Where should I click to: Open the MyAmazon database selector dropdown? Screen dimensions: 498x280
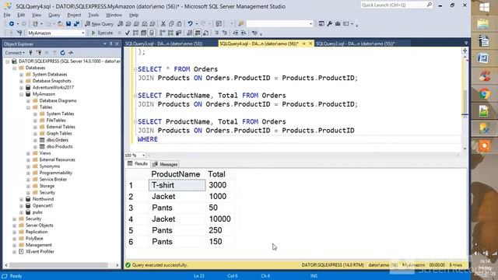[83, 33]
